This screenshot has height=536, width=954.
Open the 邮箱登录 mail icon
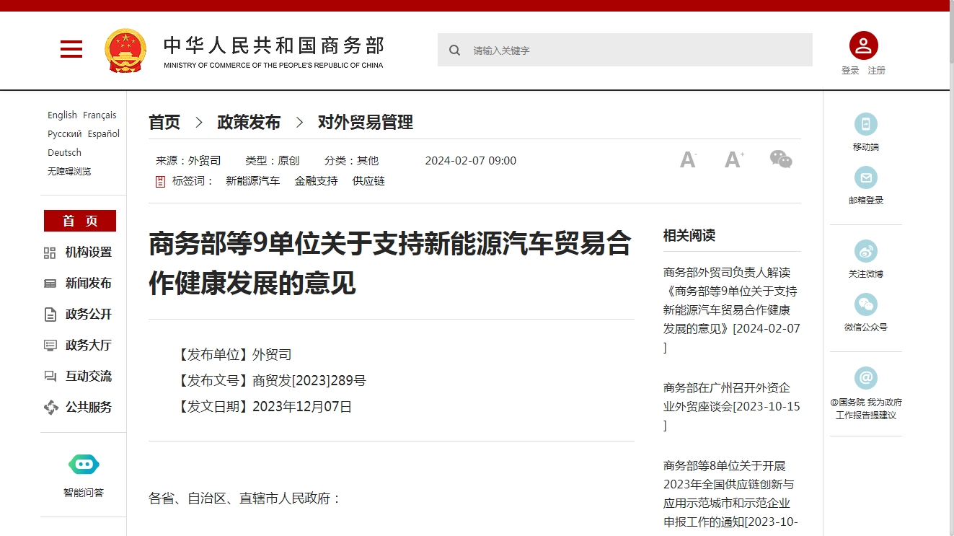coord(865,178)
